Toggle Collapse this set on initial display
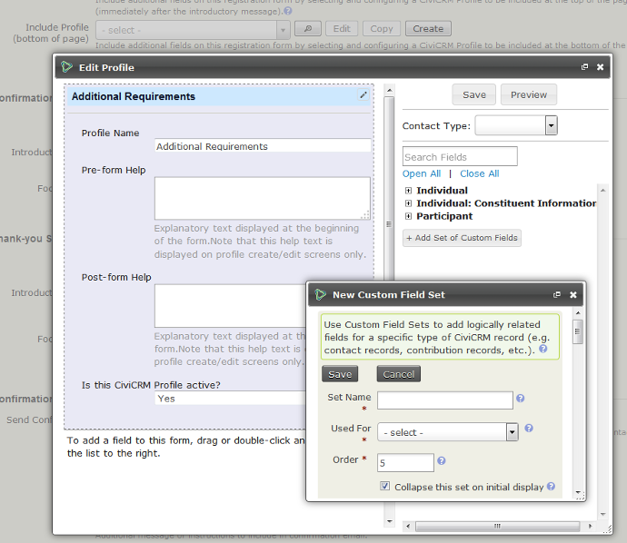 (x=385, y=488)
